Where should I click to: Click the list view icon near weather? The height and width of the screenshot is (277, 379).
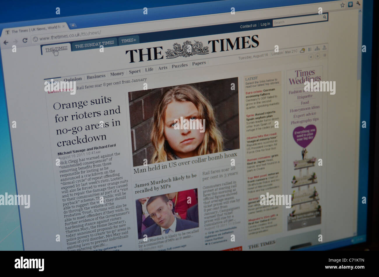[x=310, y=49]
